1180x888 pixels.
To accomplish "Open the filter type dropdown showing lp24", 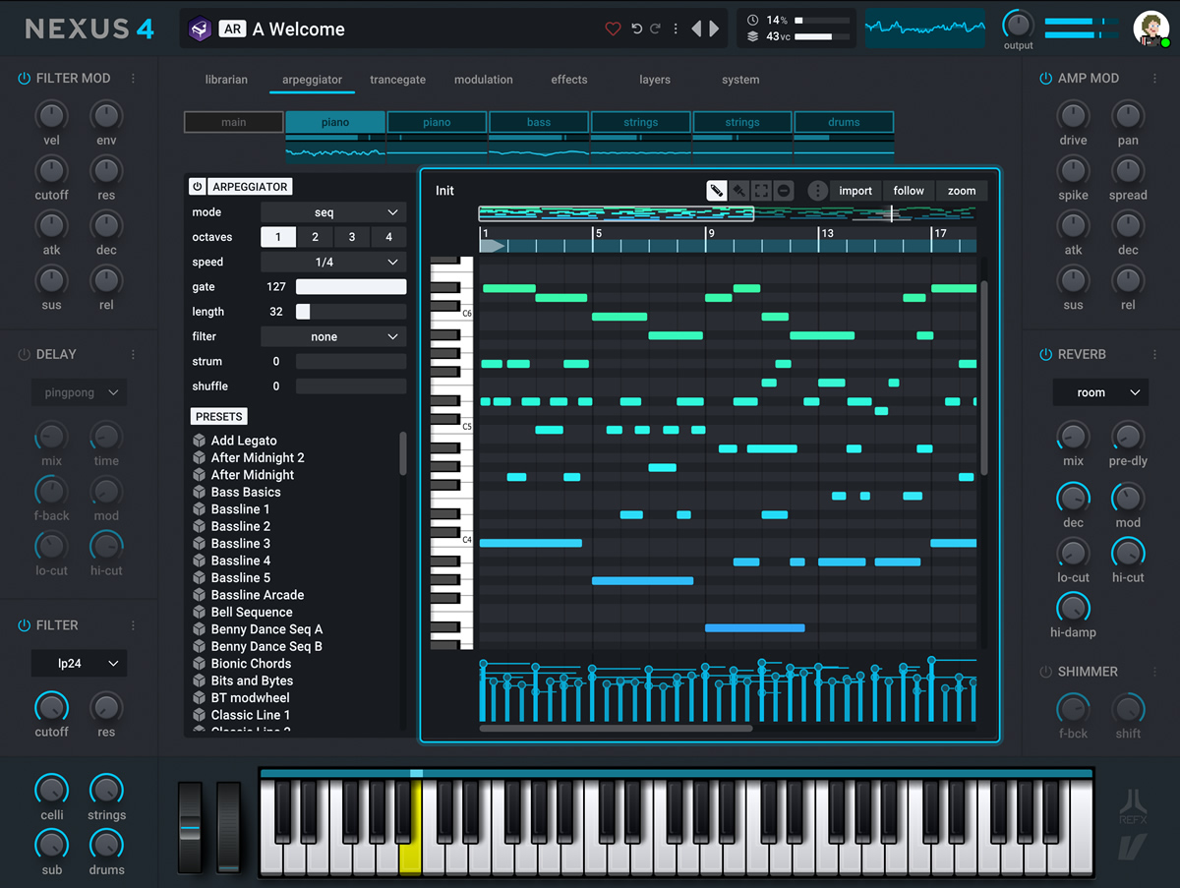I will [x=79, y=663].
